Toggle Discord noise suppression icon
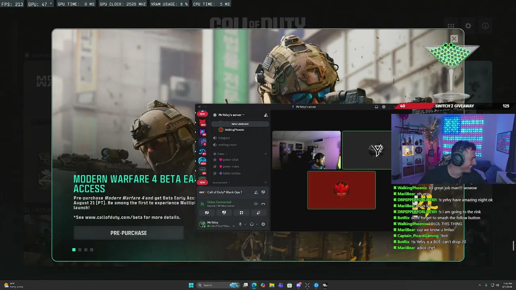 [x=256, y=204]
